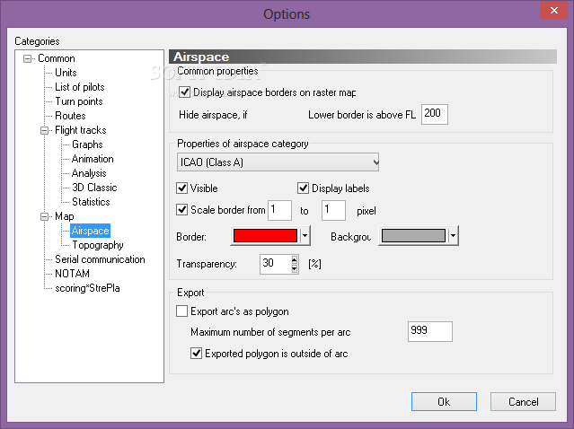Open Graphs options page

pos(87,144)
